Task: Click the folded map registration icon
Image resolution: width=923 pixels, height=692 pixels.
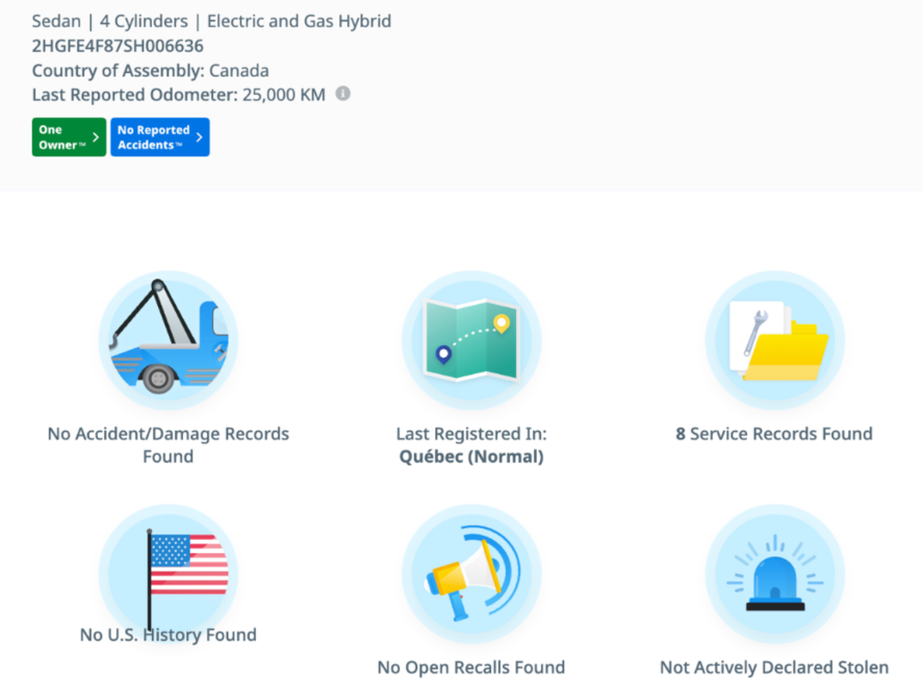Action: point(472,340)
